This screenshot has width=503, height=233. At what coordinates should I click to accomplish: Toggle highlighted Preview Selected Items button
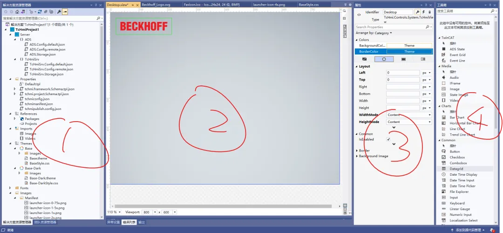tap(65, 12)
